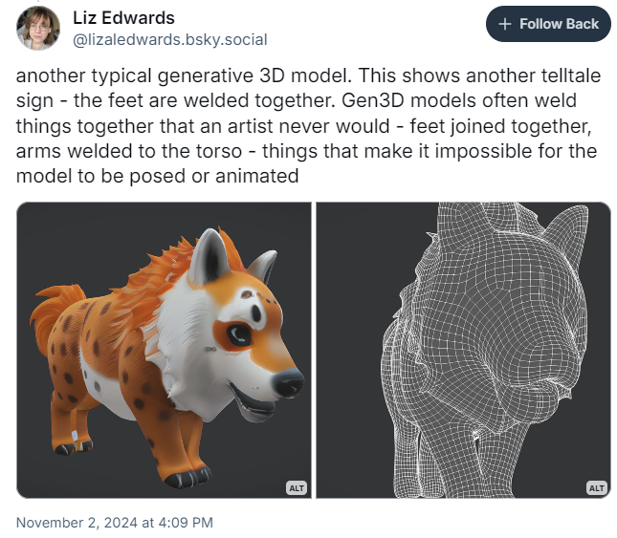Open ALT text badge on fox render image

click(297, 488)
